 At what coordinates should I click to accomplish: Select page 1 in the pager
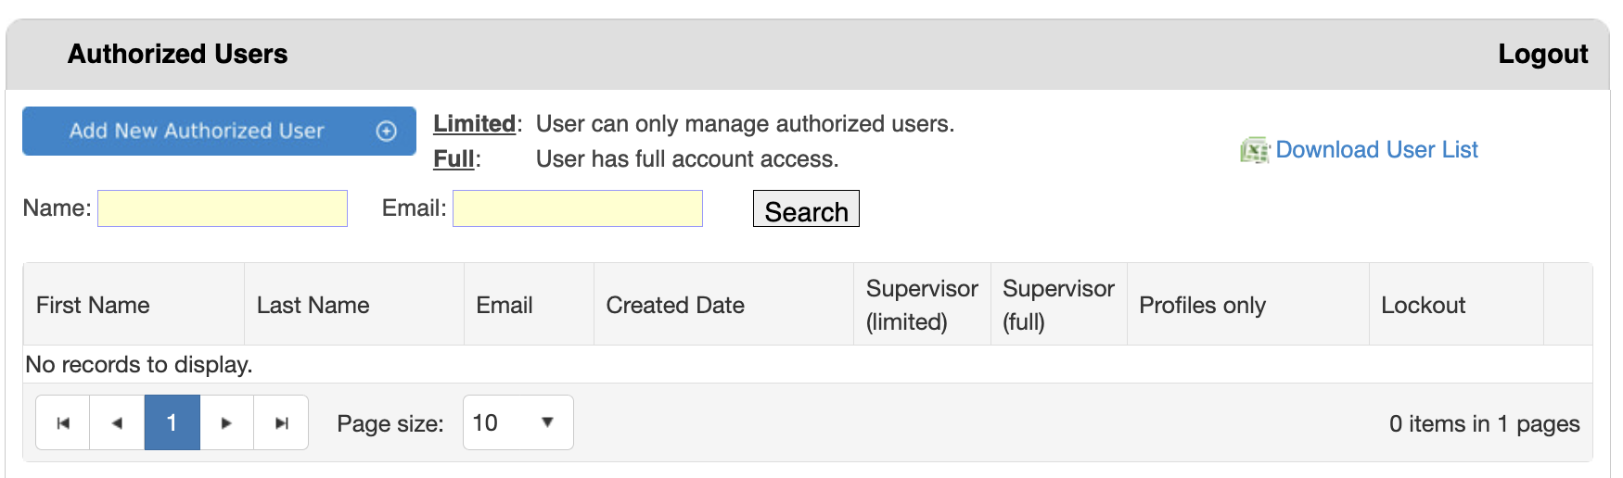click(x=172, y=423)
